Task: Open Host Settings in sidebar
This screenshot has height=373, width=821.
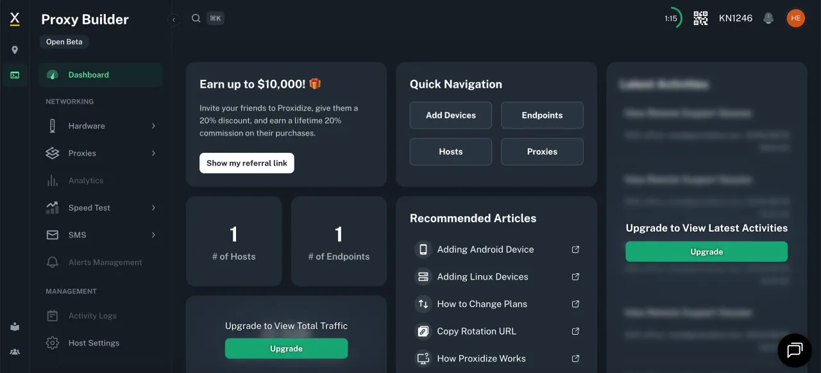Action: click(x=94, y=343)
